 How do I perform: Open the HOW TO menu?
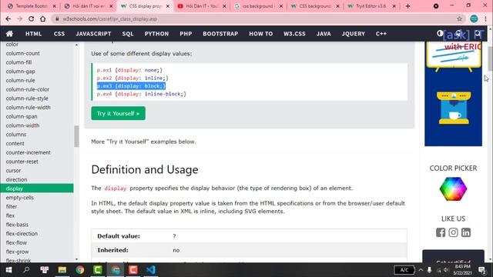tap(261, 34)
